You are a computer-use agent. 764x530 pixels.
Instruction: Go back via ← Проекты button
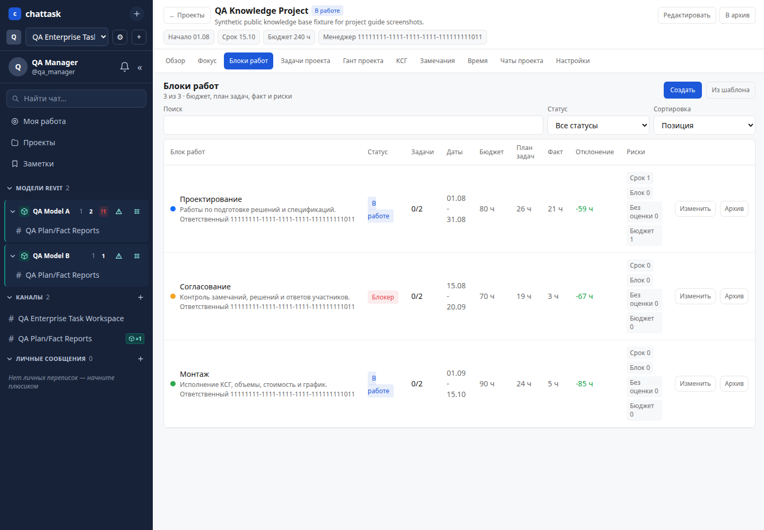[x=187, y=15]
